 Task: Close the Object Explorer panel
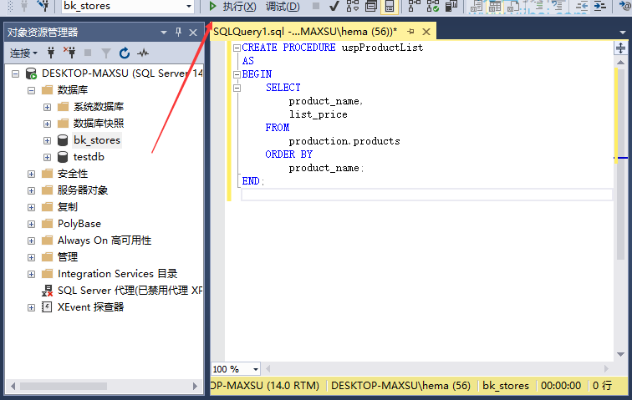click(193, 33)
